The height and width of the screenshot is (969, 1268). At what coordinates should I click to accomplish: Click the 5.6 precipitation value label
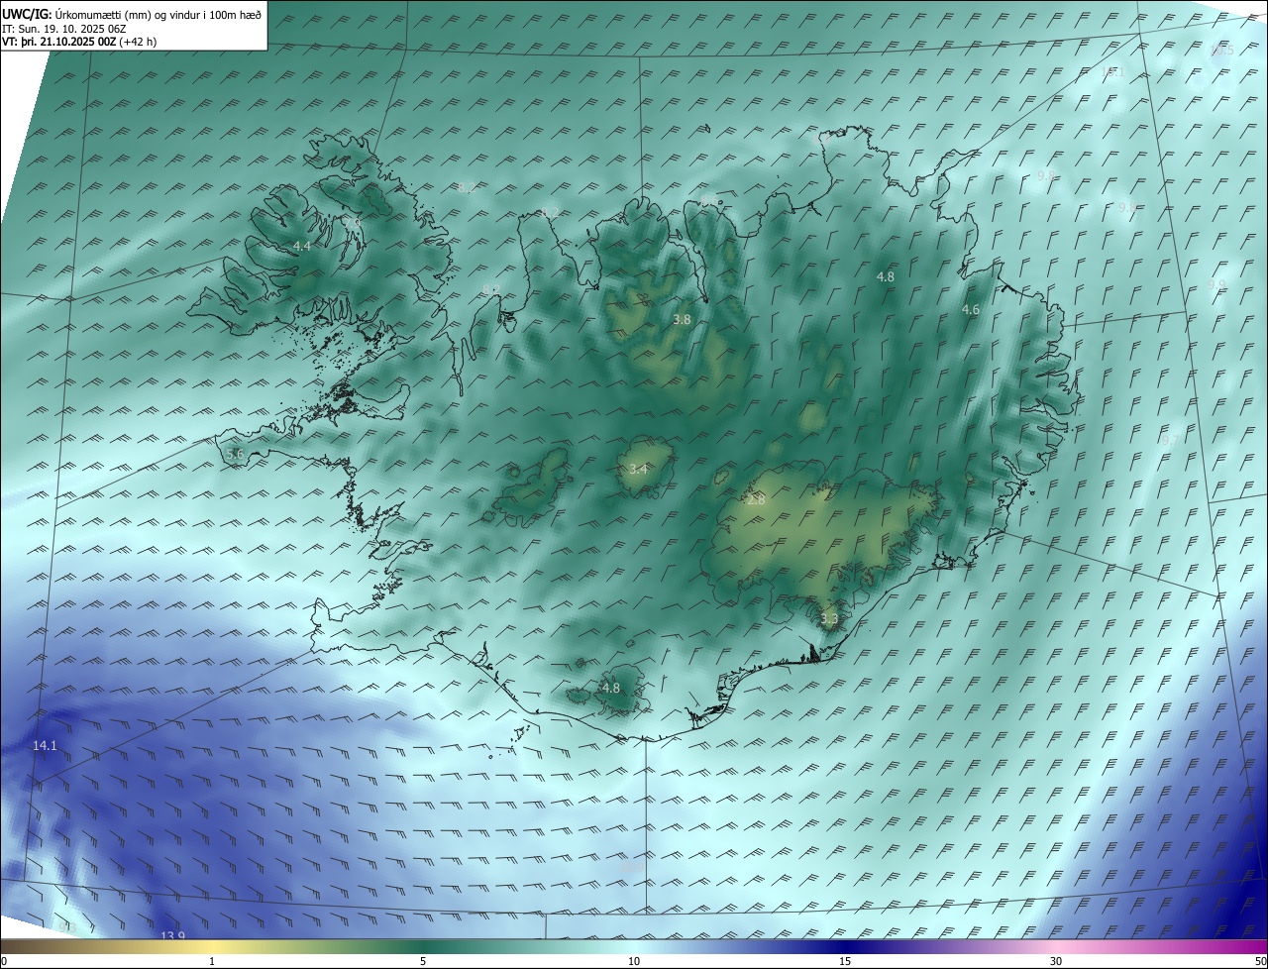(235, 454)
